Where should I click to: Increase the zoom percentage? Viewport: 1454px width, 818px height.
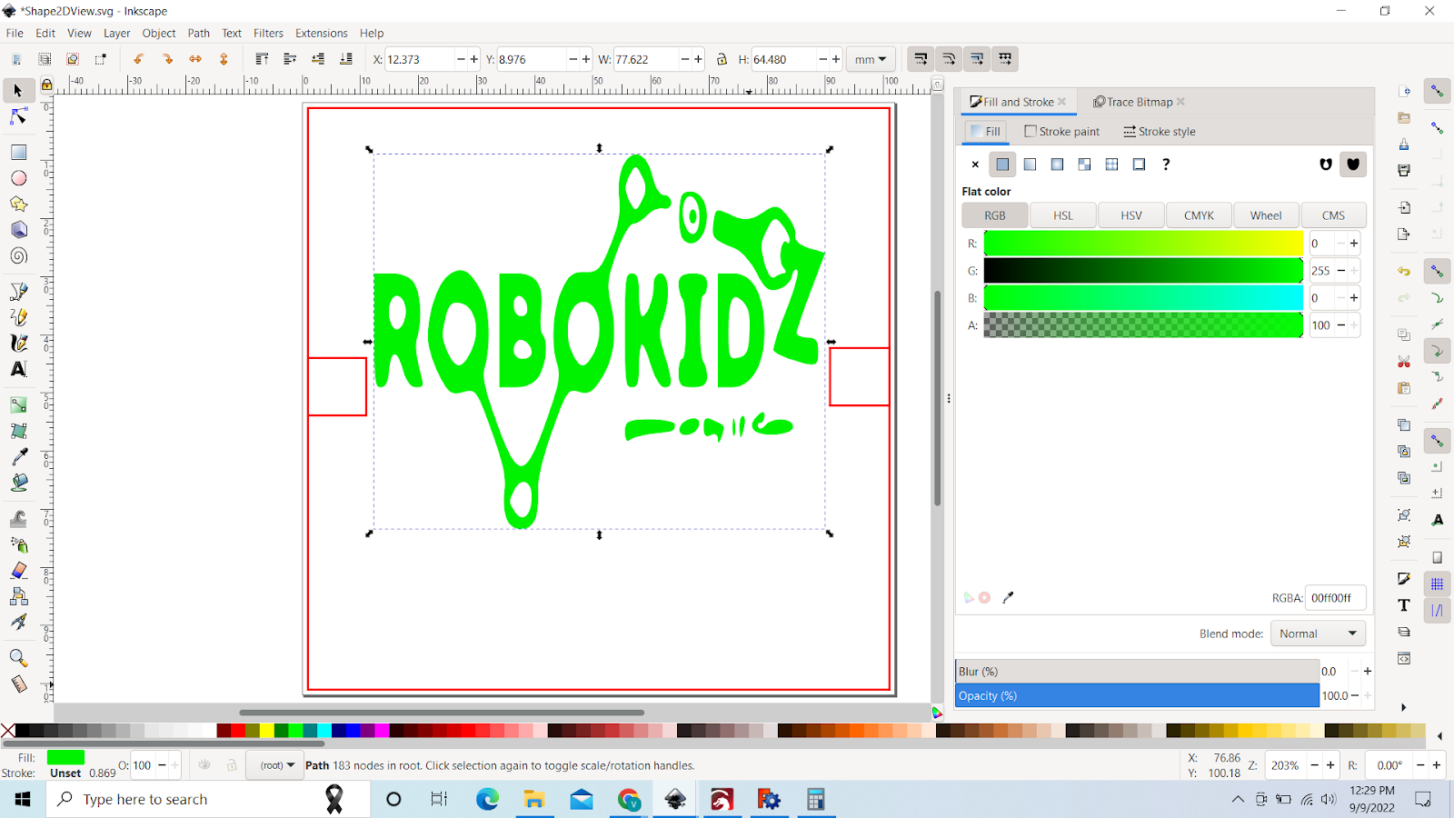pos(1330,765)
